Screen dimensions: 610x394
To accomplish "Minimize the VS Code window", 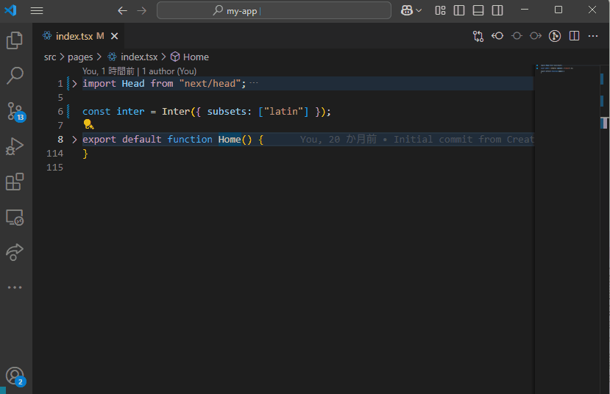I will pos(525,10).
